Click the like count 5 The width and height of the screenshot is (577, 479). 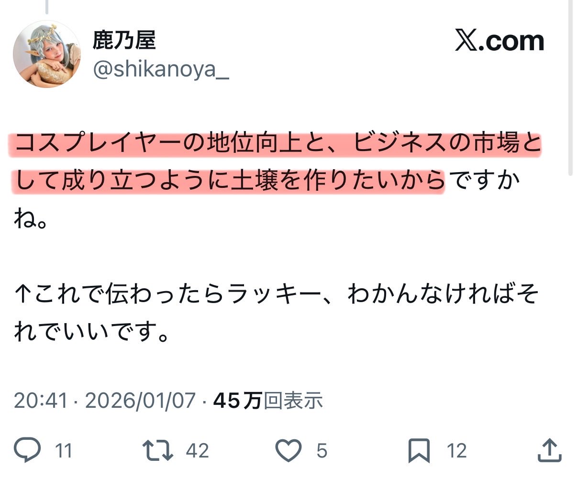pos(322,451)
